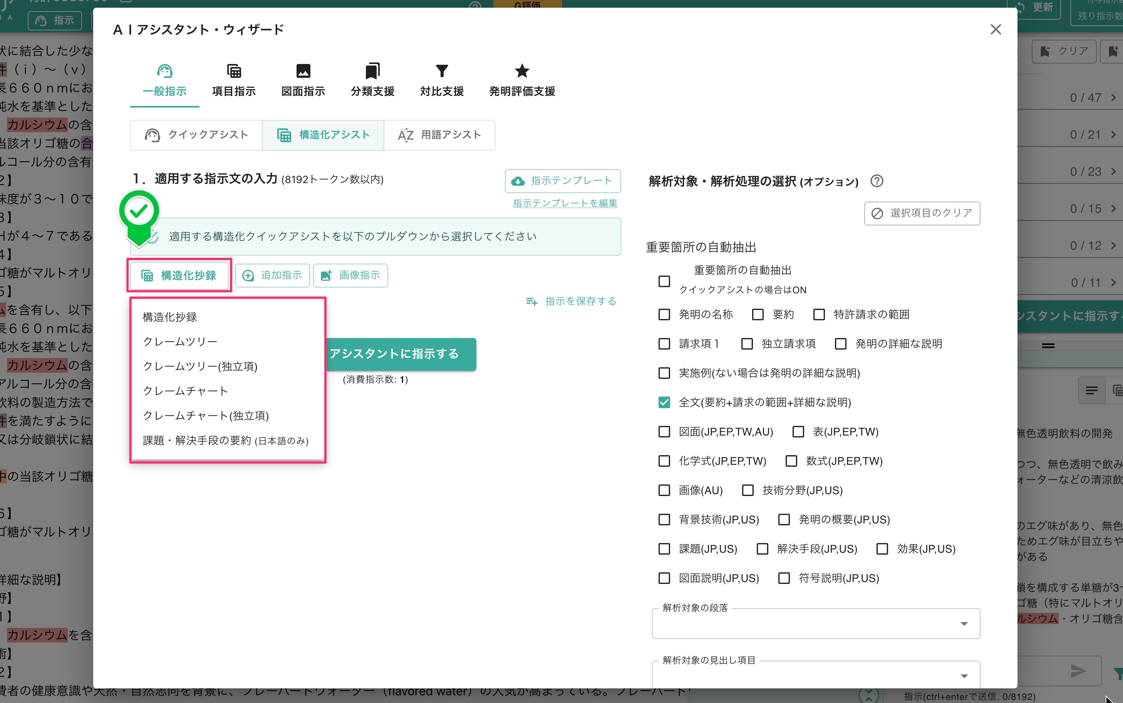Viewport: 1123px width, 703px height.
Task: Open 解析対象の段落 dropdown
Action: coord(816,624)
